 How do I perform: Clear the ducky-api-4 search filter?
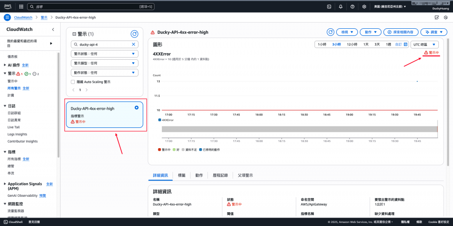(x=134, y=45)
